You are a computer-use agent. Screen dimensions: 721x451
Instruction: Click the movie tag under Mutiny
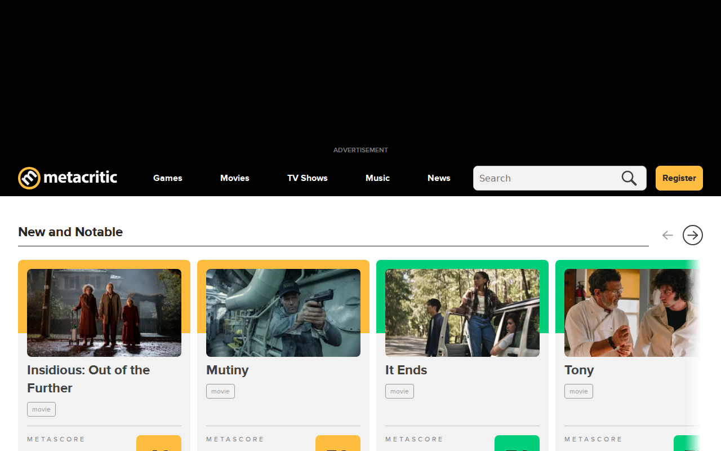[x=220, y=391]
